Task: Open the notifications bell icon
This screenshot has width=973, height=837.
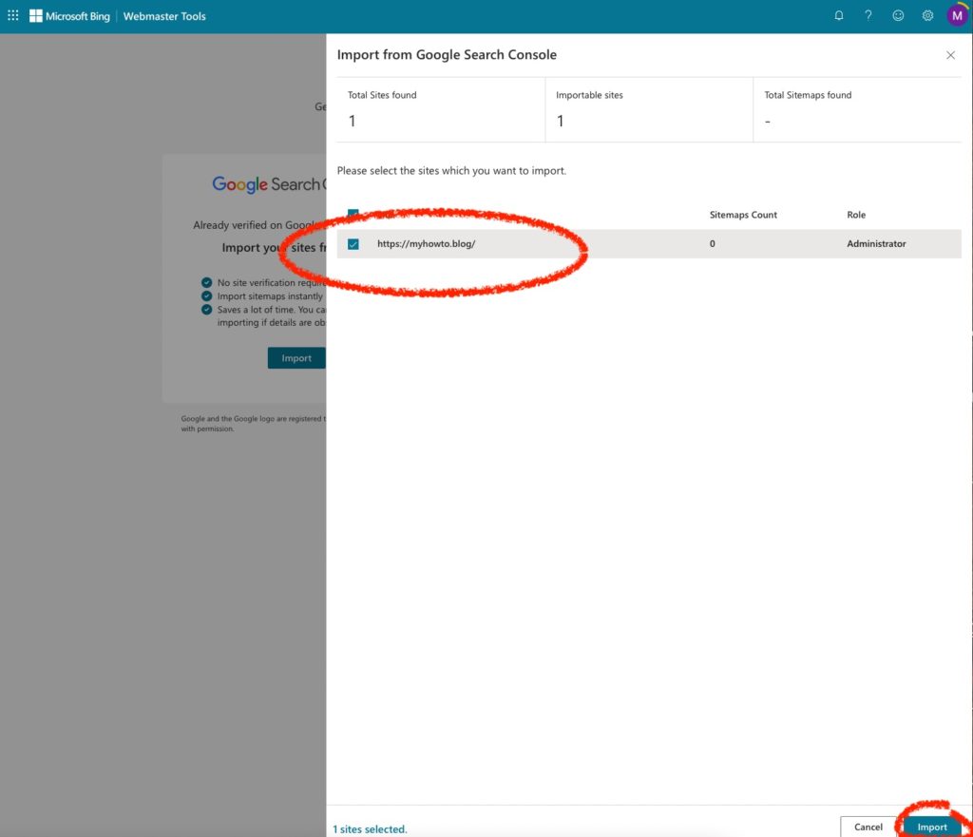Action: tap(838, 15)
